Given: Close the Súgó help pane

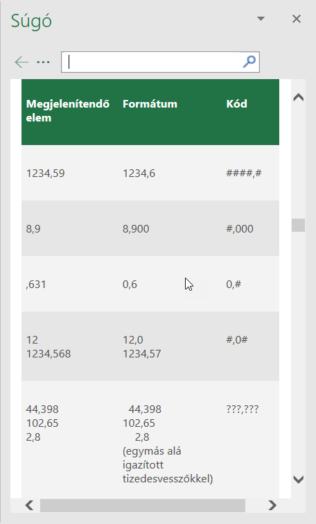Looking at the screenshot, I should [x=297, y=19].
